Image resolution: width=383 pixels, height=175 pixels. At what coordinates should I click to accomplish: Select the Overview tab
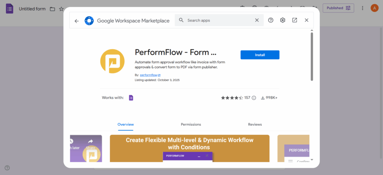coord(126,124)
